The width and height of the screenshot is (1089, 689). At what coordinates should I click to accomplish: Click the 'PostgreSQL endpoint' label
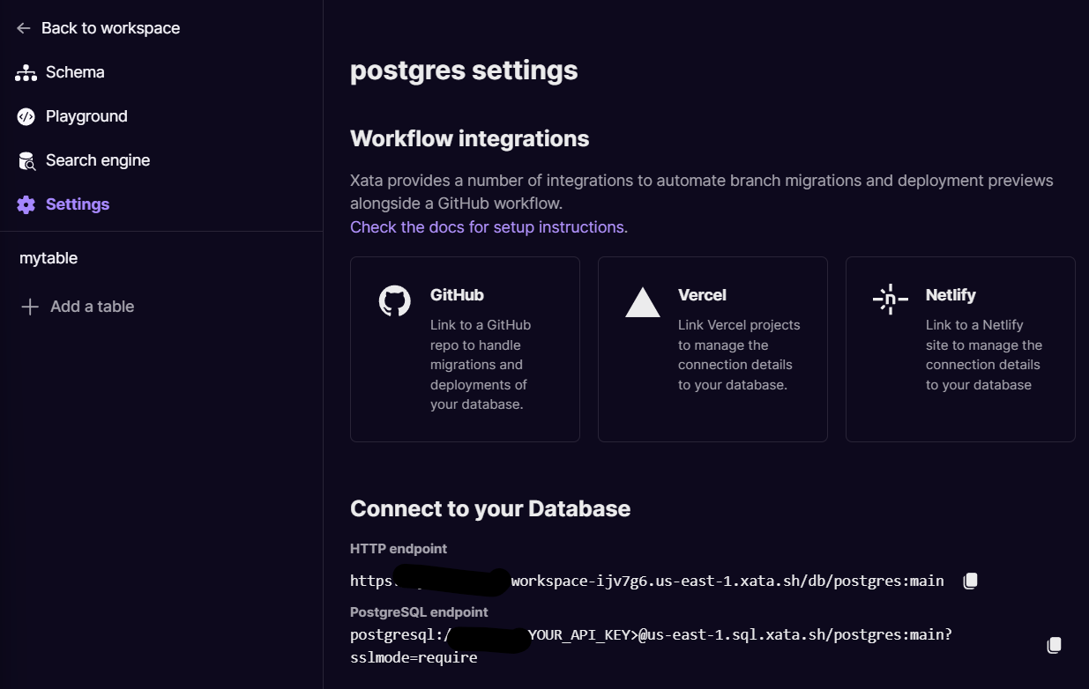[419, 611]
